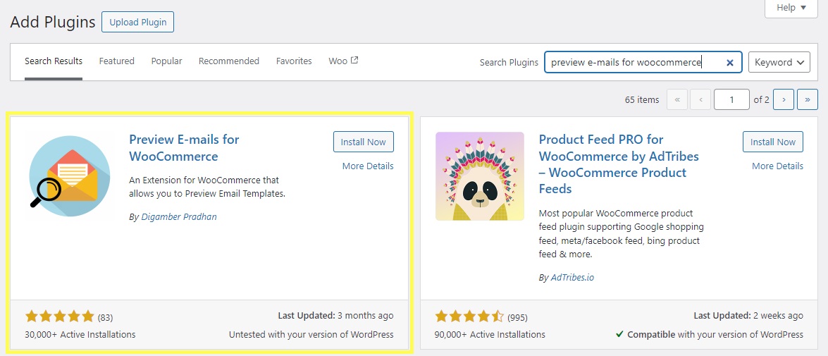Image resolution: width=828 pixels, height=356 pixels.
Task: Open More Details for Product Feed PRO
Action: (777, 166)
